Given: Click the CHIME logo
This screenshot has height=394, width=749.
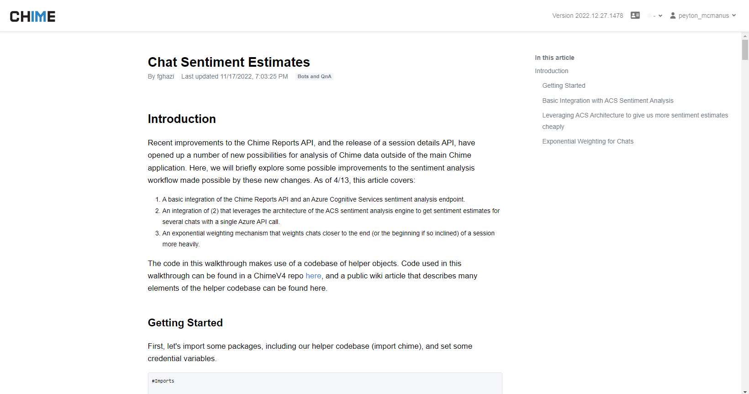Looking at the screenshot, I should [x=32, y=16].
